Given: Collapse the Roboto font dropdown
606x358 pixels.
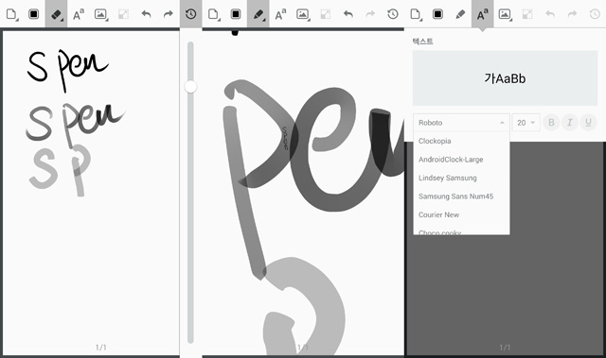Looking at the screenshot, I should click(x=461, y=123).
